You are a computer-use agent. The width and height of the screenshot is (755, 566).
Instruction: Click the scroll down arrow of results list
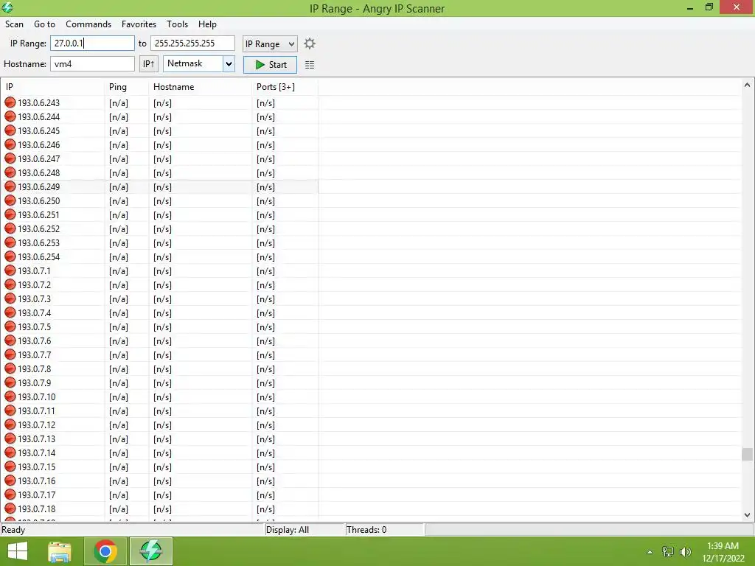[x=748, y=515]
